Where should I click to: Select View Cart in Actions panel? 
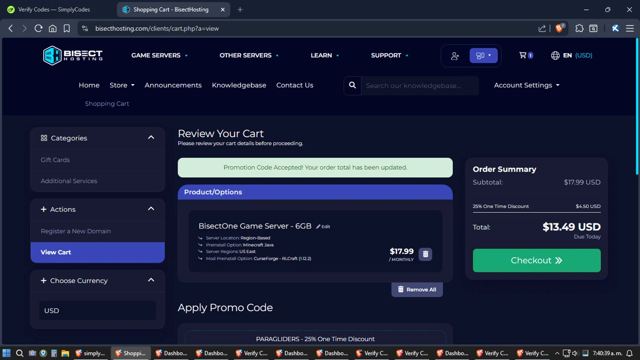(x=98, y=252)
